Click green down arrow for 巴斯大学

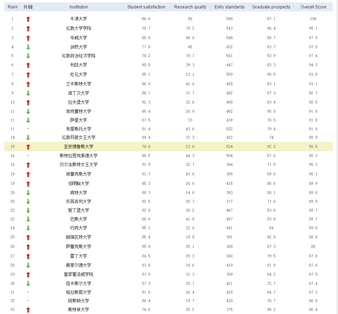pyautogui.click(x=28, y=219)
